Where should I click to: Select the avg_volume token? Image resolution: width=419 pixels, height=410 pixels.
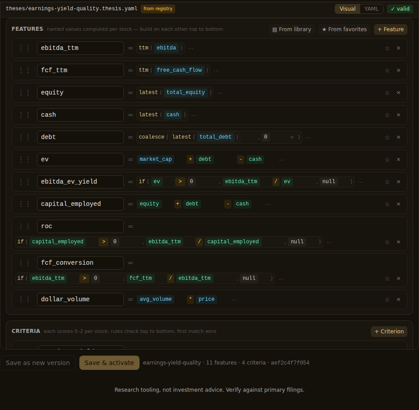[156, 299]
